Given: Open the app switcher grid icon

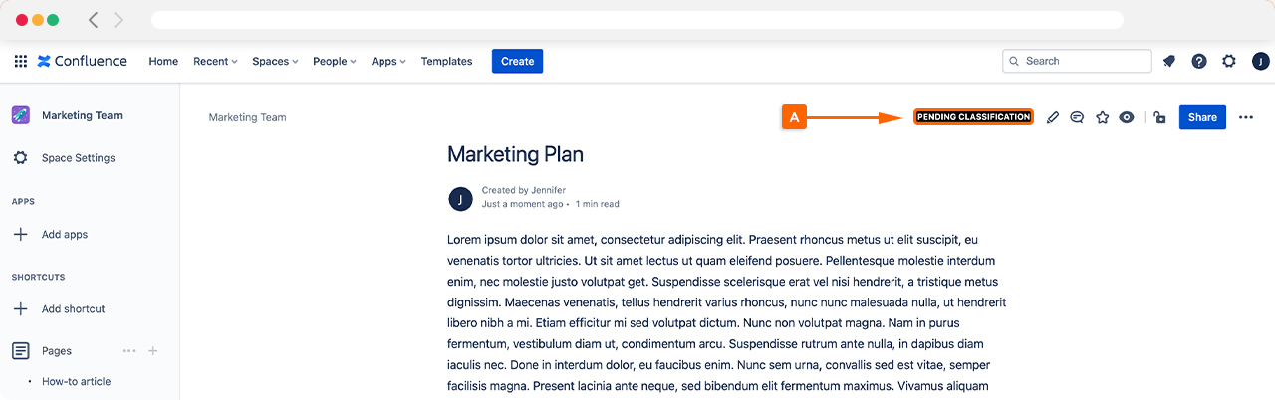Looking at the screenshot, I should 21,61.
